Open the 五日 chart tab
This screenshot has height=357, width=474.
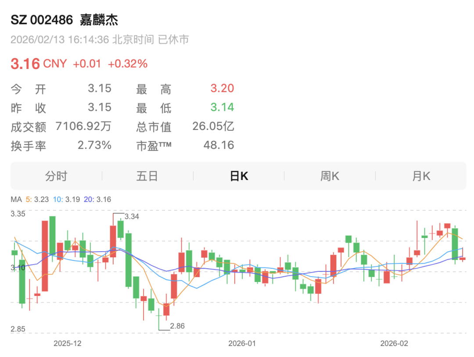point(147,176)
